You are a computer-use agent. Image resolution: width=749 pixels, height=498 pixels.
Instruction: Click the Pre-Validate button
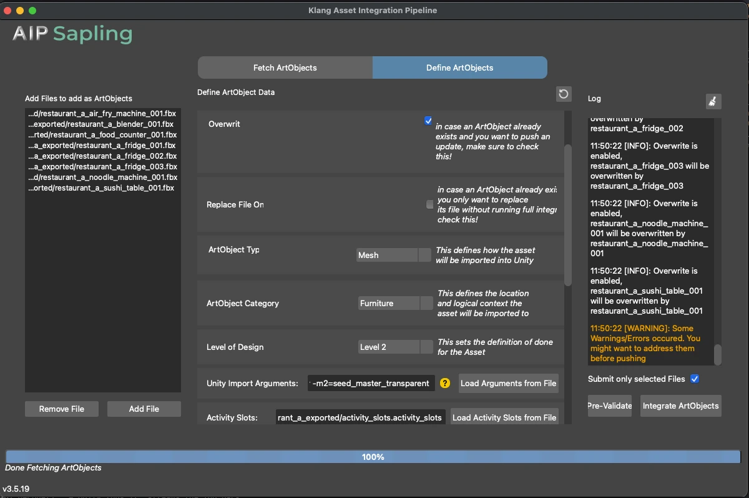[610, 406]
